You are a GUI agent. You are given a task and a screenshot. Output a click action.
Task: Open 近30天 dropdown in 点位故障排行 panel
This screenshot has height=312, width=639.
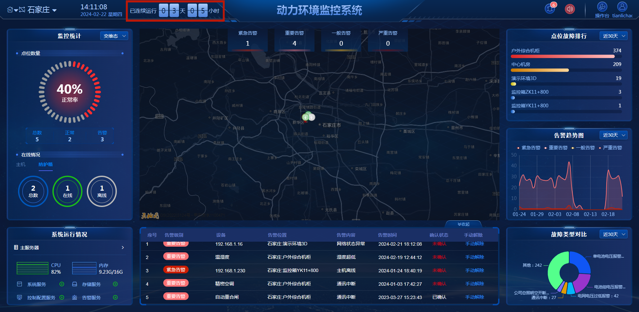tap(613, 36)
